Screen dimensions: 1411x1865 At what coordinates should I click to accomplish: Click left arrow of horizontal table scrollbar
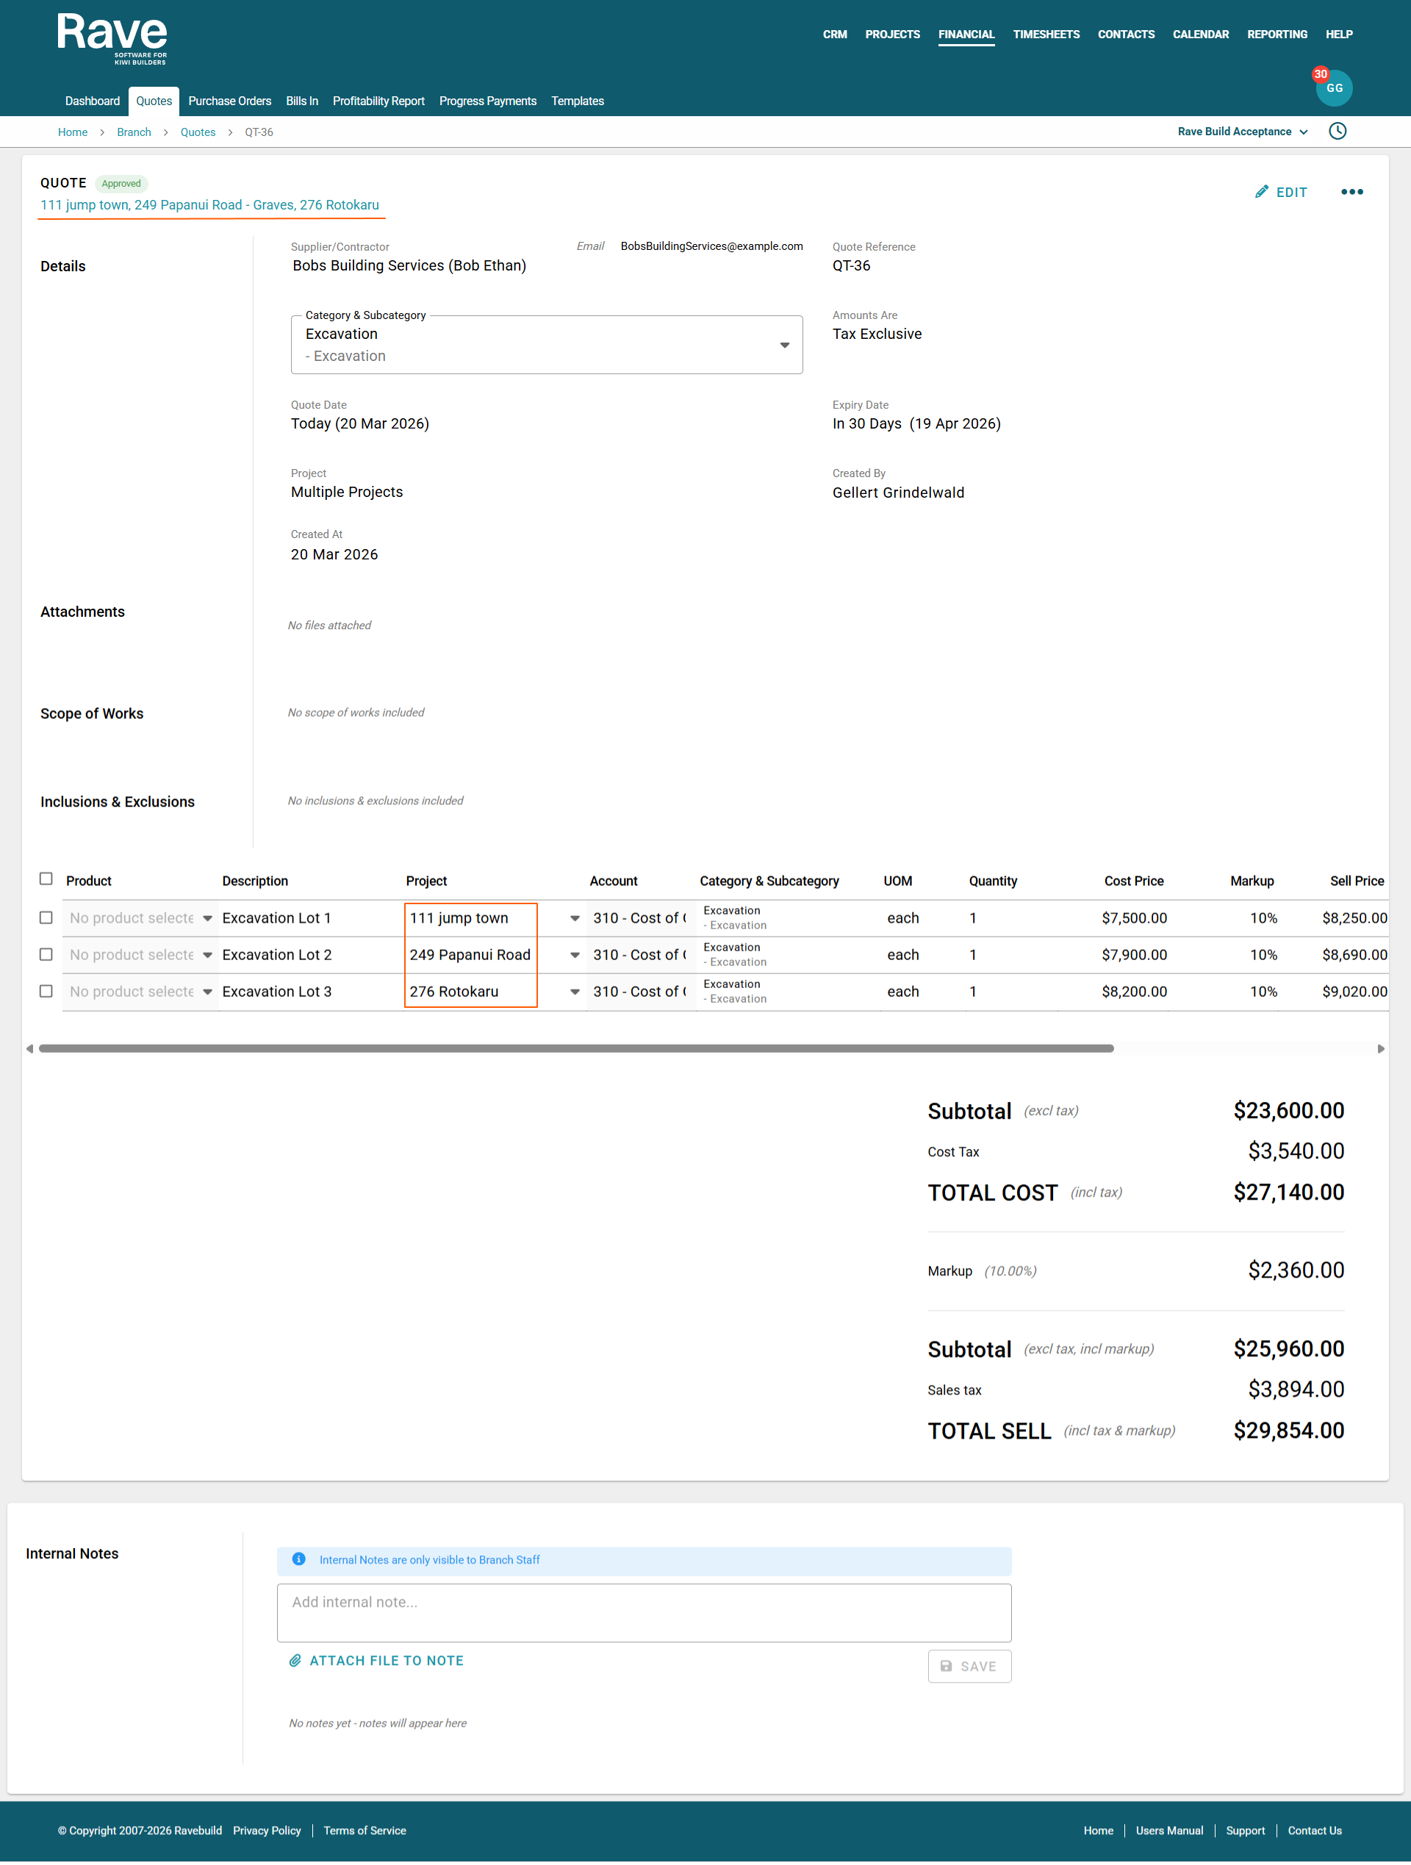pyautogui.click(x=29, y=1049)
